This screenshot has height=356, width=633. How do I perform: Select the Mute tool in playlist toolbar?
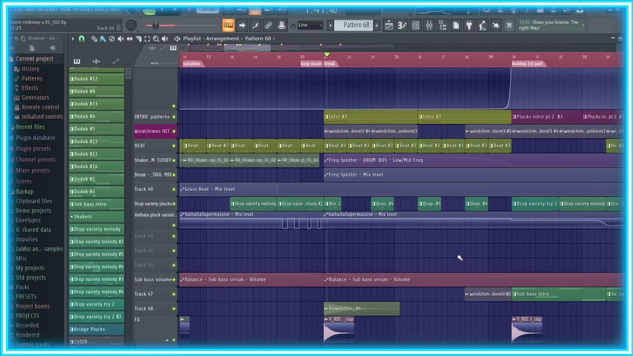coord(121,39)
